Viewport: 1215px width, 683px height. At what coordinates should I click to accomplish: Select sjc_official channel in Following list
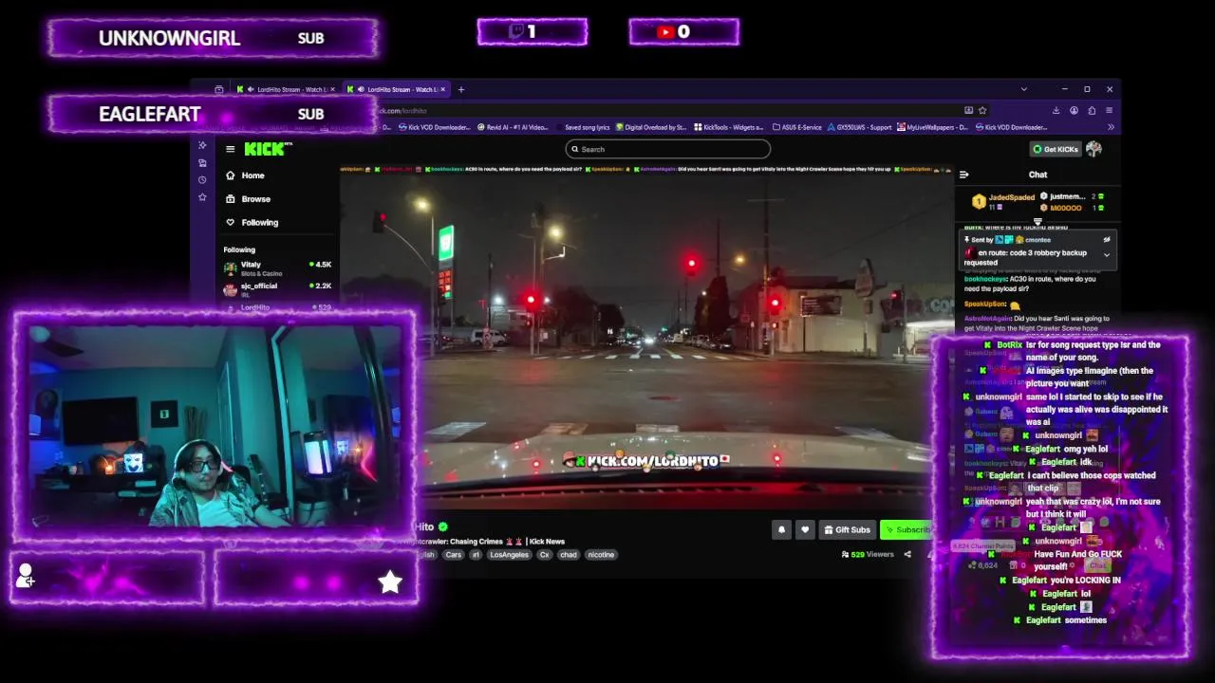coord(277,288)
